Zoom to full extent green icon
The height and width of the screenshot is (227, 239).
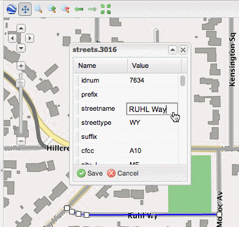click(x=106, y=9)
